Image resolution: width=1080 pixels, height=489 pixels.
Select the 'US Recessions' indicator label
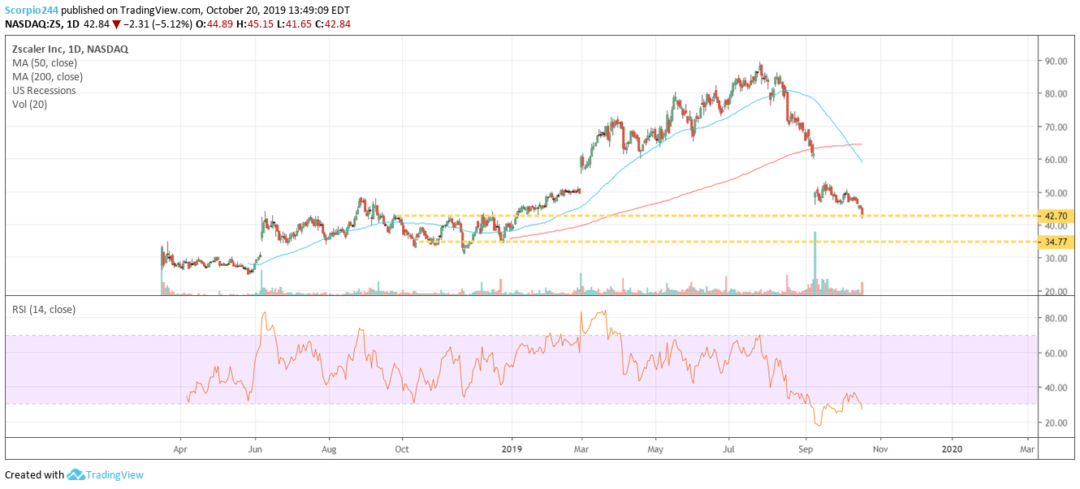pyautogui.click(x=44, y=91)
